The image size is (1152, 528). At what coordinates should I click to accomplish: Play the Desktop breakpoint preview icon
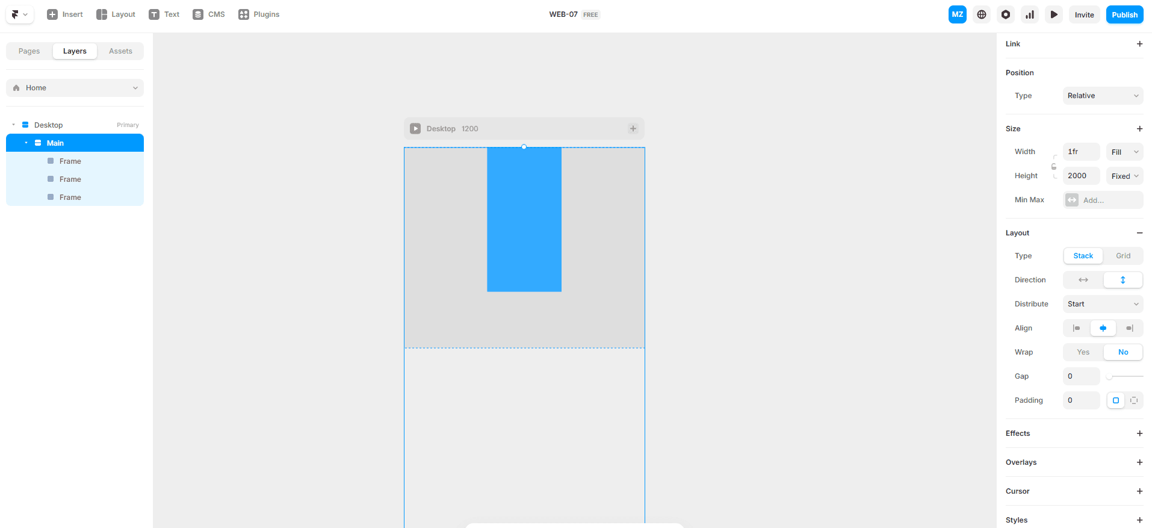coord(415,129)
